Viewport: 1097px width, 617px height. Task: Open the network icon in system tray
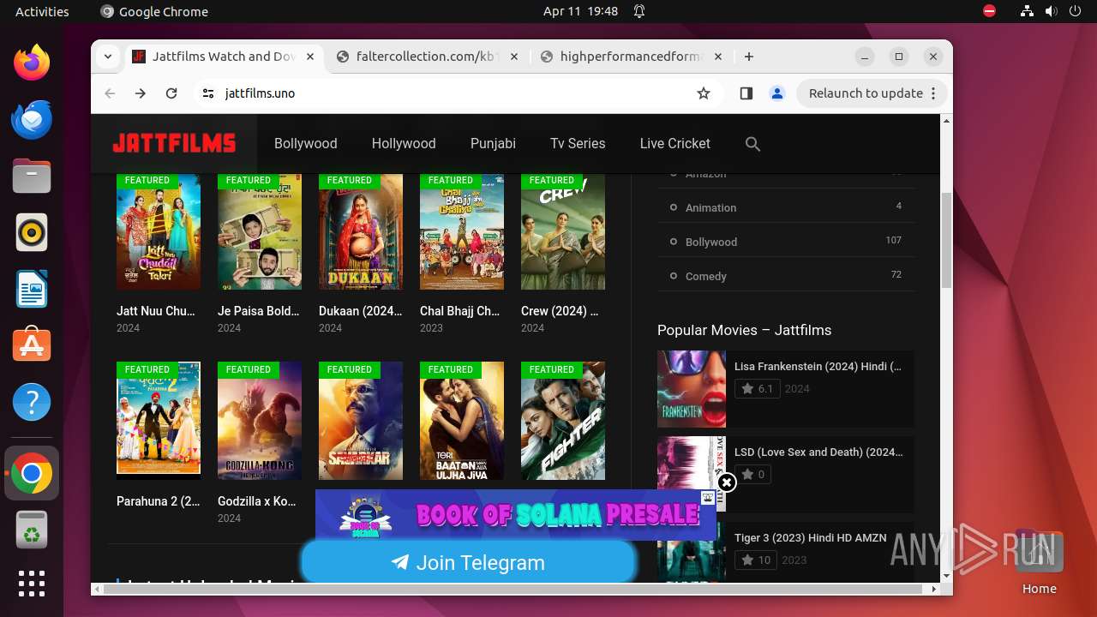tap(1027, 11)
